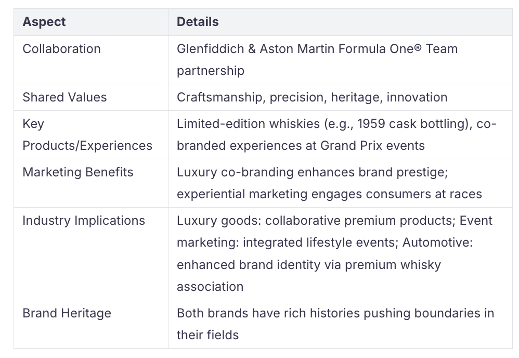Select the "Industry Implications" row label
The height and width of the screenshot is (358, 519).
pyautogui.click(x=83, y=221)
